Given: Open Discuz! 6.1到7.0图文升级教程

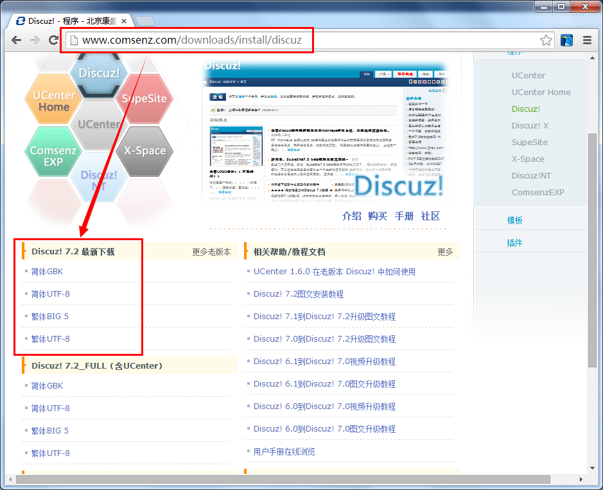Looking at the screenshot, I should pyautogui.click(x=324, y=384).
